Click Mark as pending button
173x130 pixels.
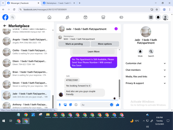coord(74,44)
